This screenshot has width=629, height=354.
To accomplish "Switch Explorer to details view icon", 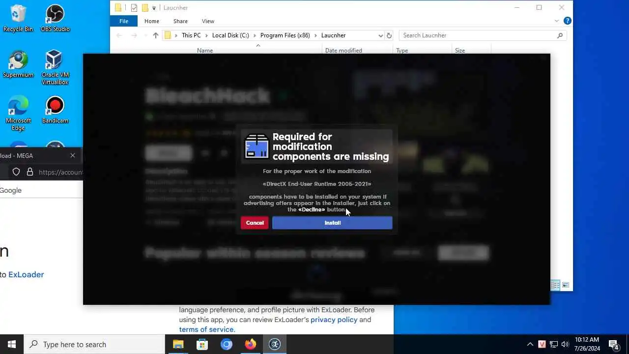I will [555, 285].
